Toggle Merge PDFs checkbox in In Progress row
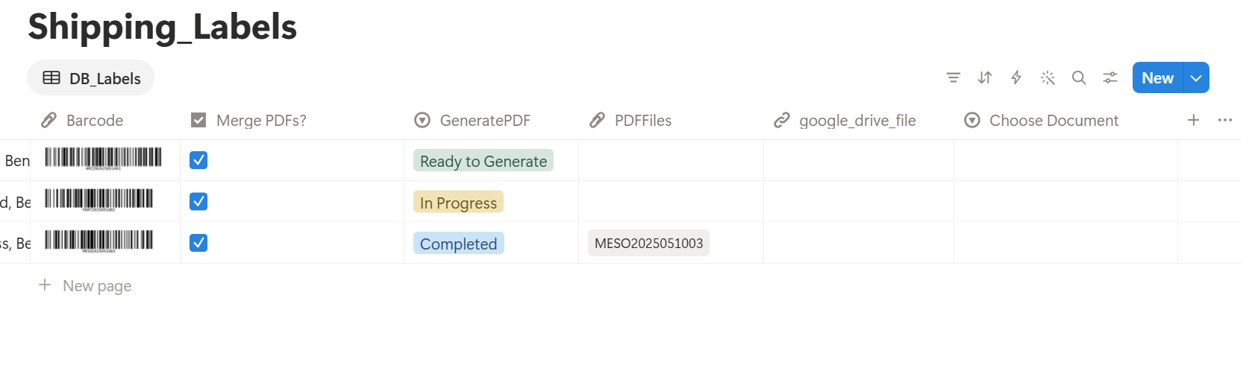 pos(198,201)
